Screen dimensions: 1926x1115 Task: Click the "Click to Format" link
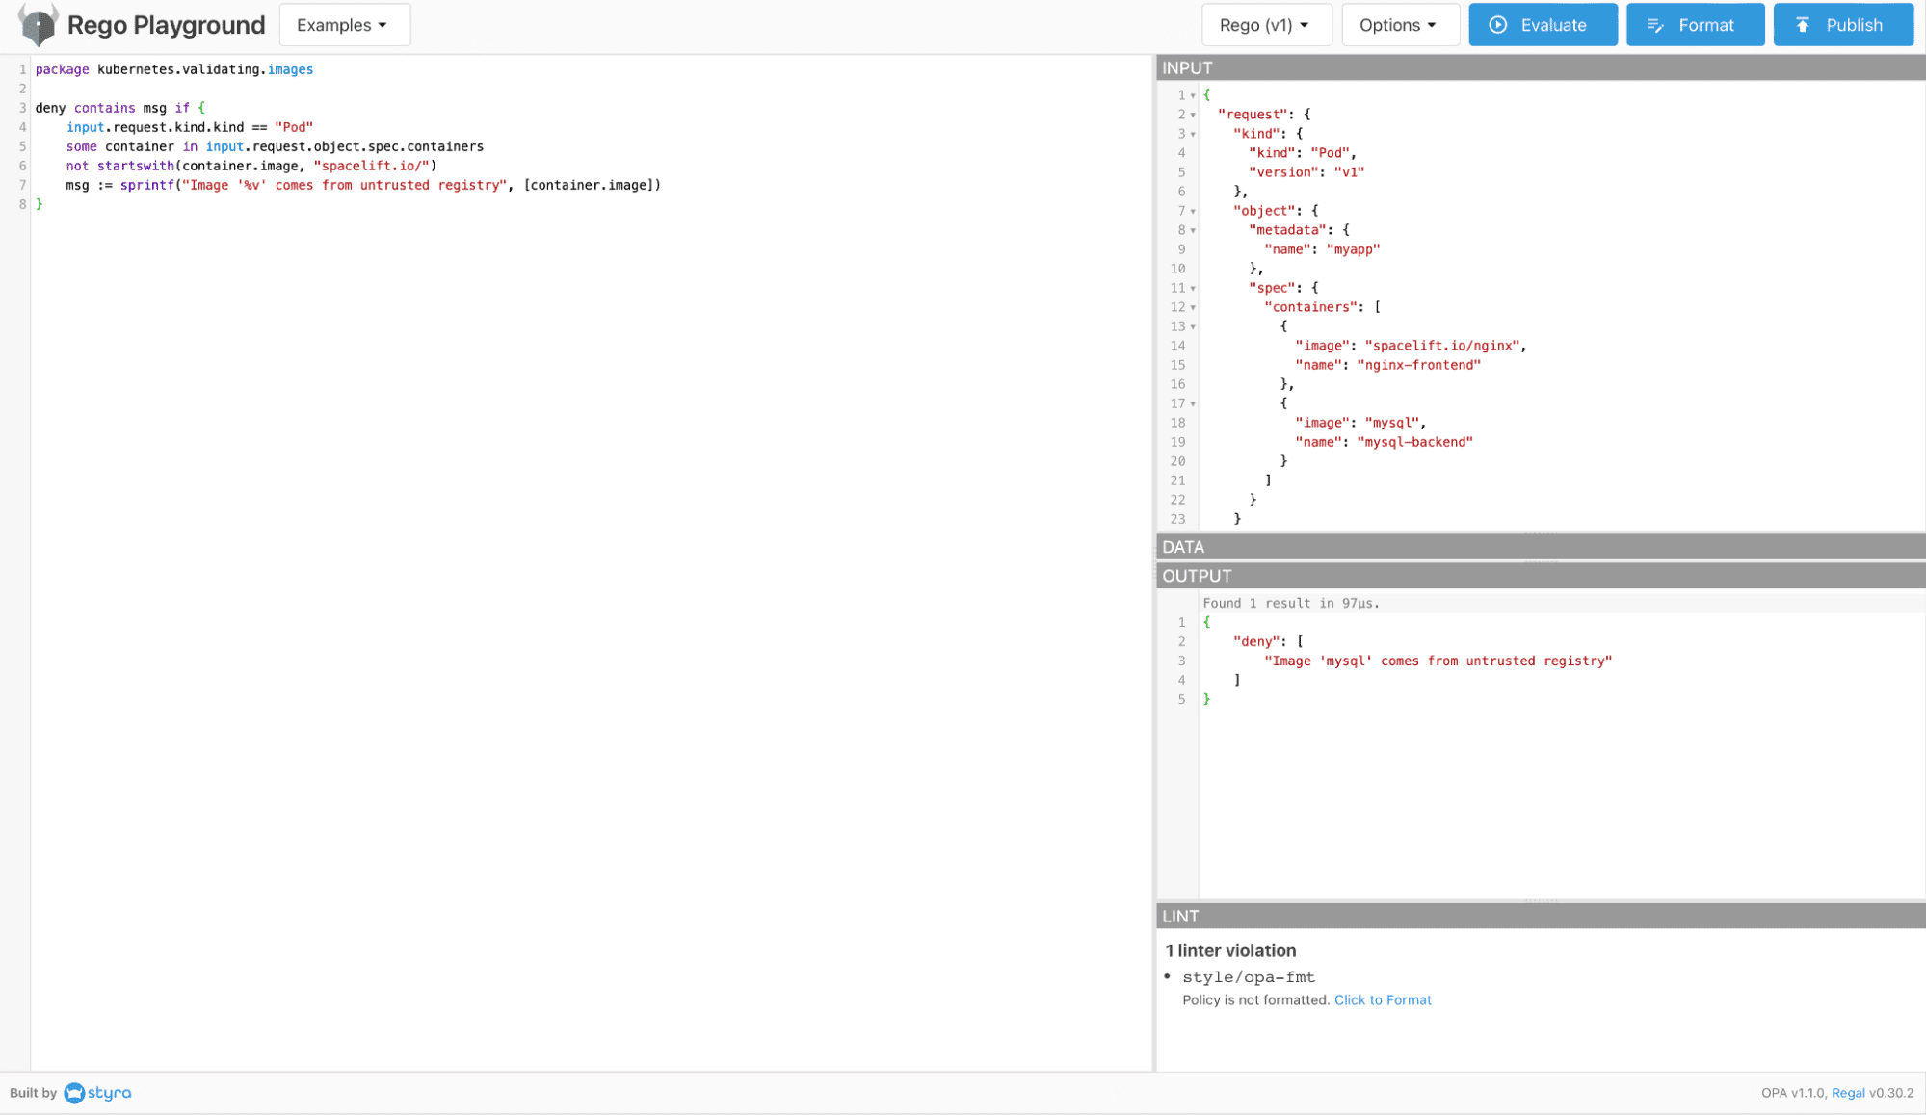pyautogui.click(x=1382, y=1000)
